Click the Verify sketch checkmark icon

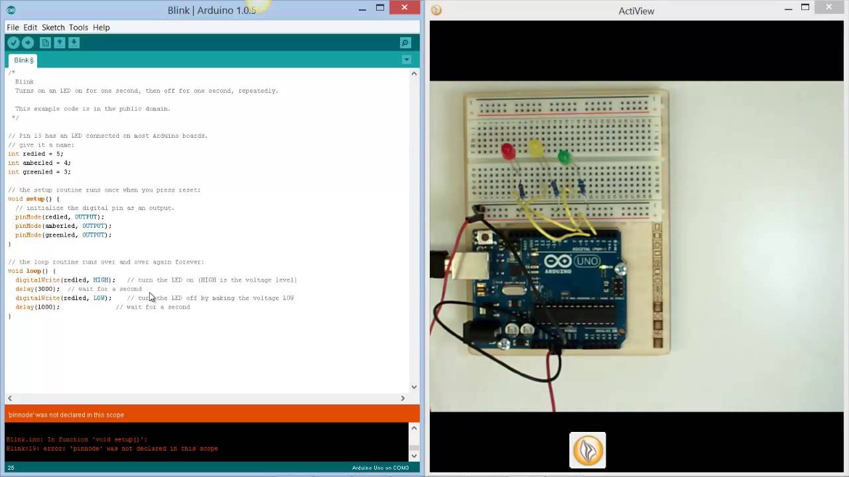(x=13, y=42)
